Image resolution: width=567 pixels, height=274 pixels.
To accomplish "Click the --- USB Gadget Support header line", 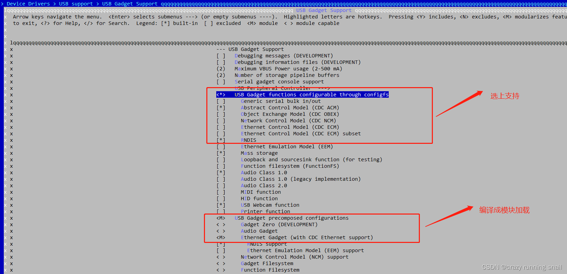I will [x=250, y=49].
